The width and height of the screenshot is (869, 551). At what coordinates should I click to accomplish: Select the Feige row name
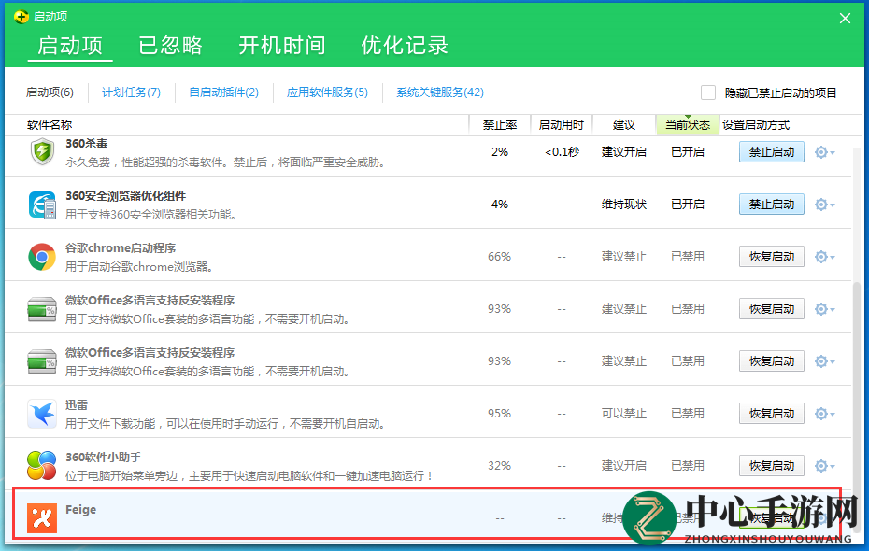pos(81,510)
